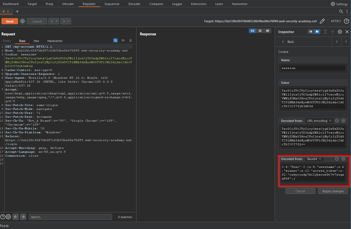This screenshot has height=229, width=351.
Task: Open Inspector settings gear icon
Action: point(340,32)
